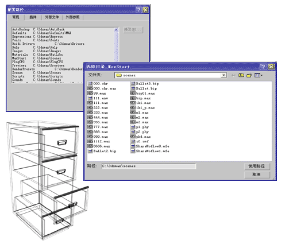Click the max icon of 777.max
285x248 pixels.
point(90,127)
